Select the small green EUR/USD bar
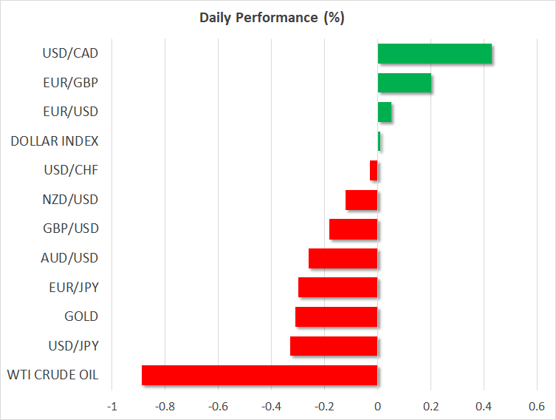 pos(385,112)
